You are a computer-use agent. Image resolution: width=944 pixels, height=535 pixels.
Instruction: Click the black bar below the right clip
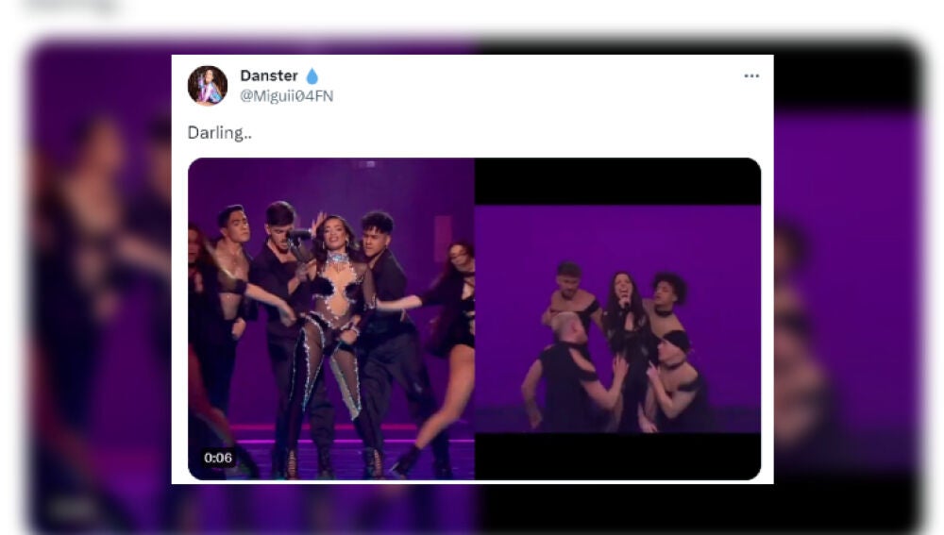tap(617, 456)
